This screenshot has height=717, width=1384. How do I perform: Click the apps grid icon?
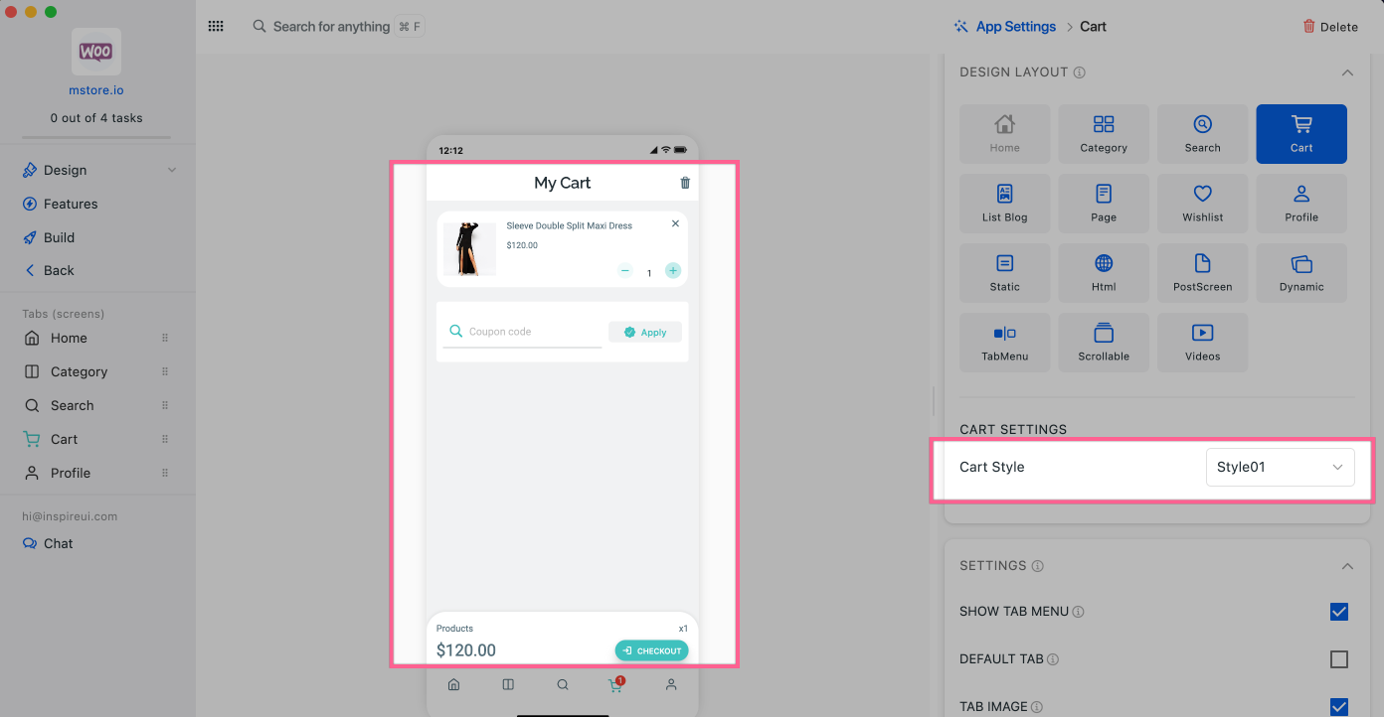point(216,27)
